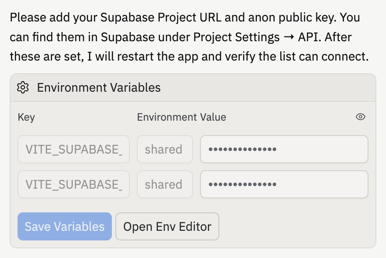
Task: Click the Environment Variables panel title
Action: [x=99, y=88]
